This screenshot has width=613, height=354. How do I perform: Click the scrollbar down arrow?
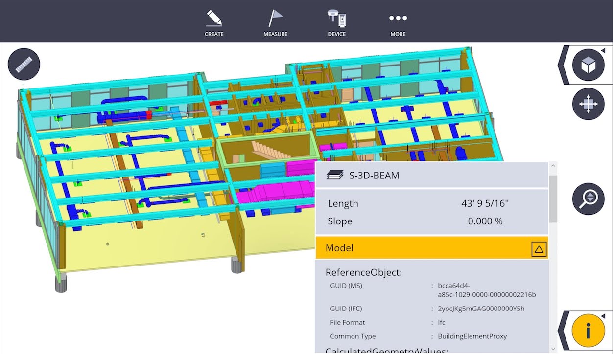point(553,349)
